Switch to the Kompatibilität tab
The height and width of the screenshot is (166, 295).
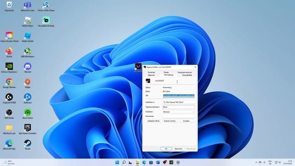pos(187,75)
